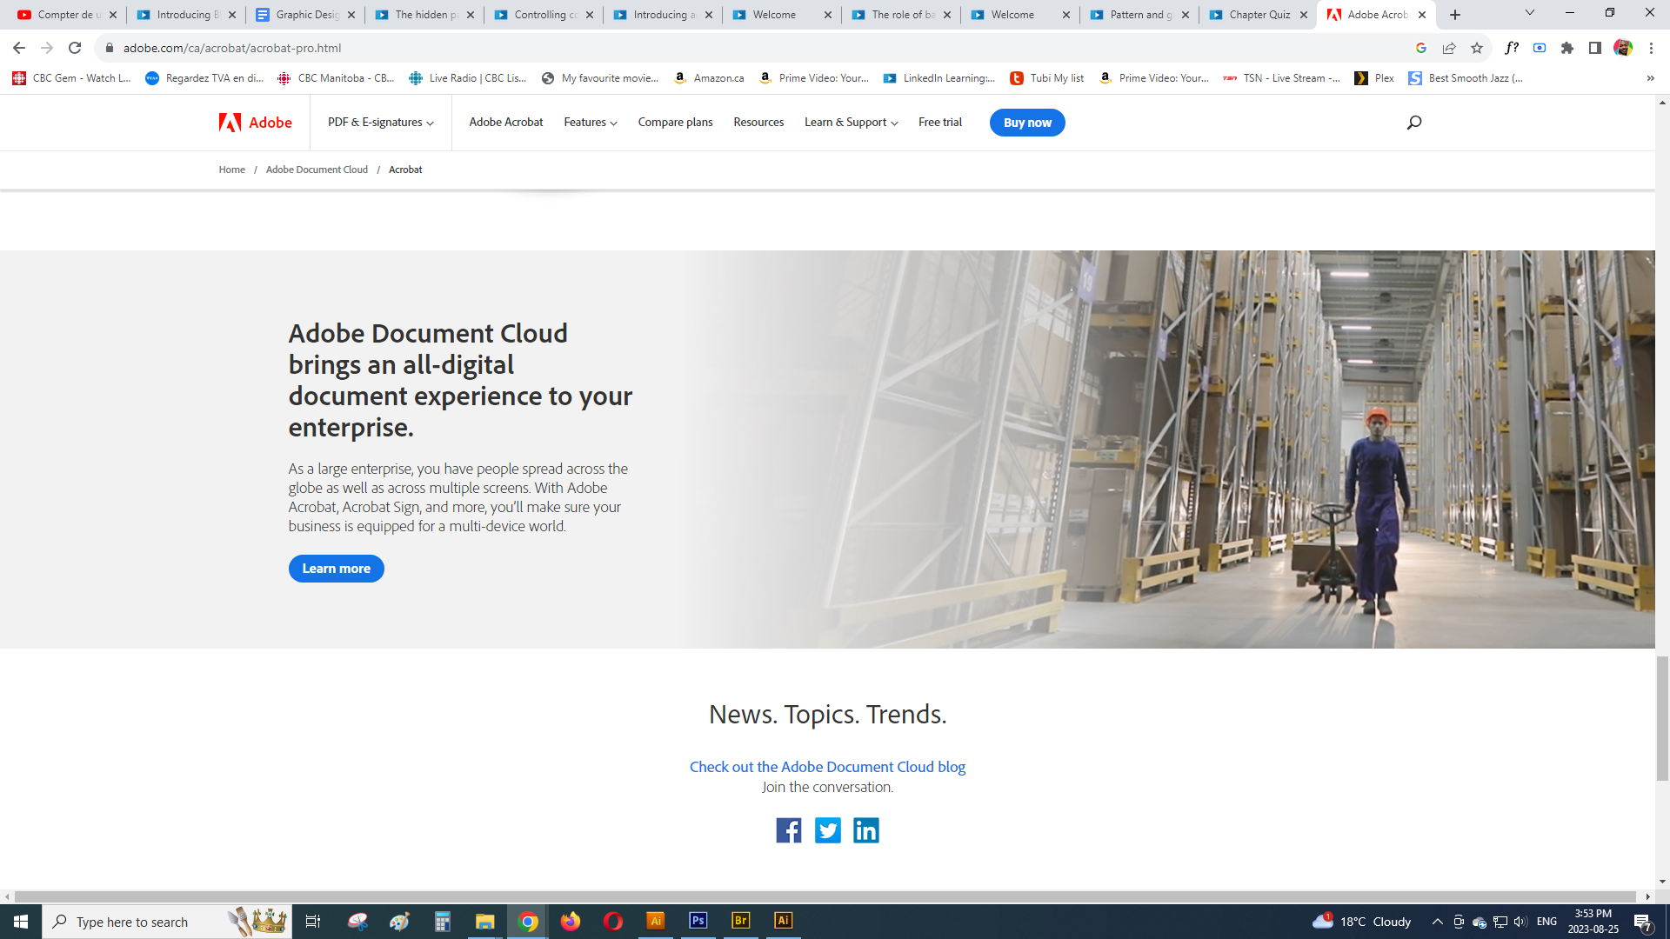Screen dimensions: 1670x939
Task: Switch to the Chapter Quiz tab
Action: tap(1258, 15)
